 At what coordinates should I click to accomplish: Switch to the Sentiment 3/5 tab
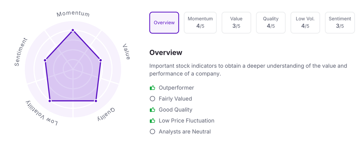pos(340,22)
